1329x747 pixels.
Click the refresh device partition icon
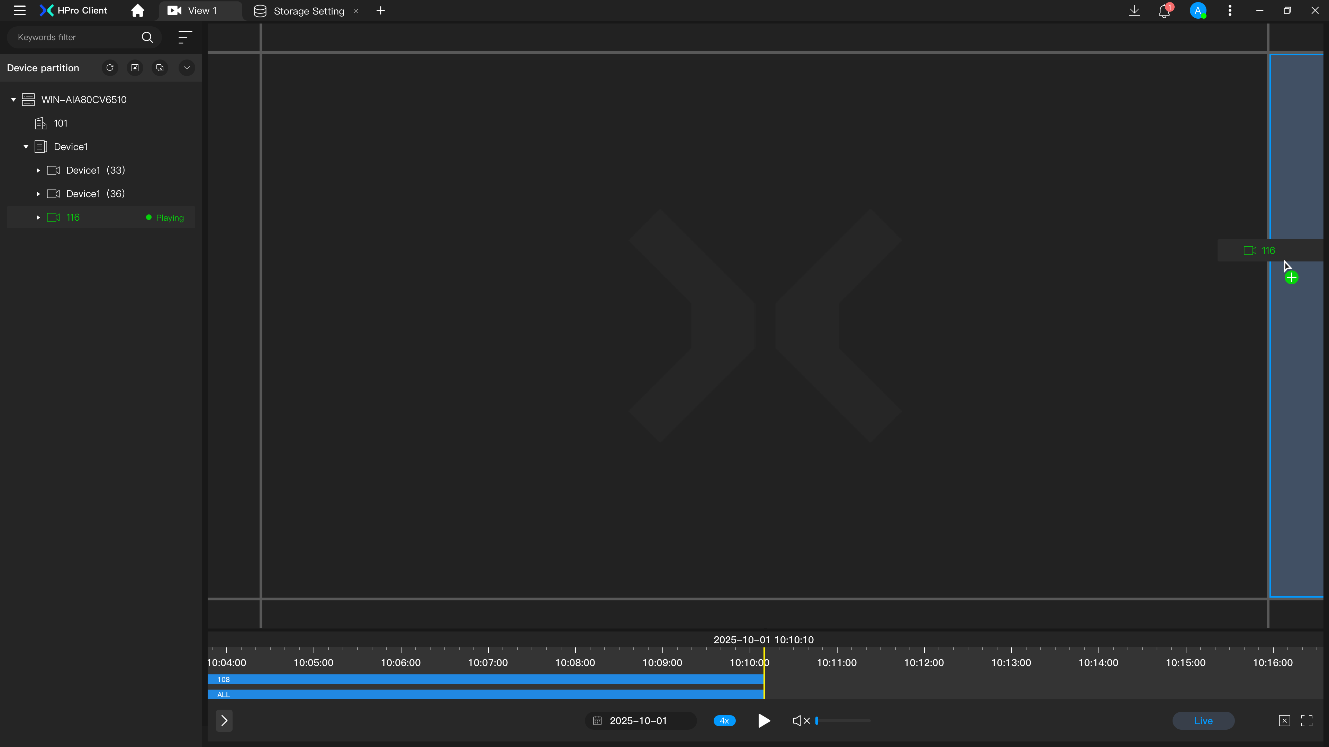click(110, 67)
